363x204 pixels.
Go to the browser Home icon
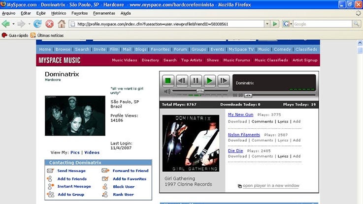pos(62,24)
